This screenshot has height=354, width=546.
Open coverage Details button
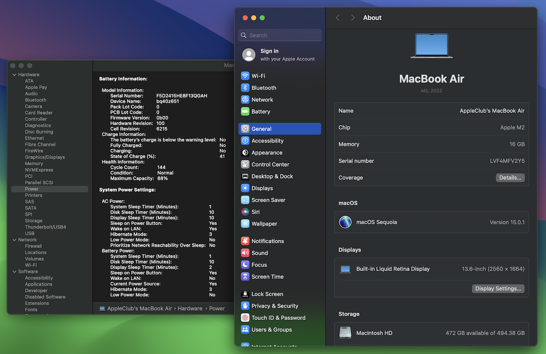tap(510, 178)
